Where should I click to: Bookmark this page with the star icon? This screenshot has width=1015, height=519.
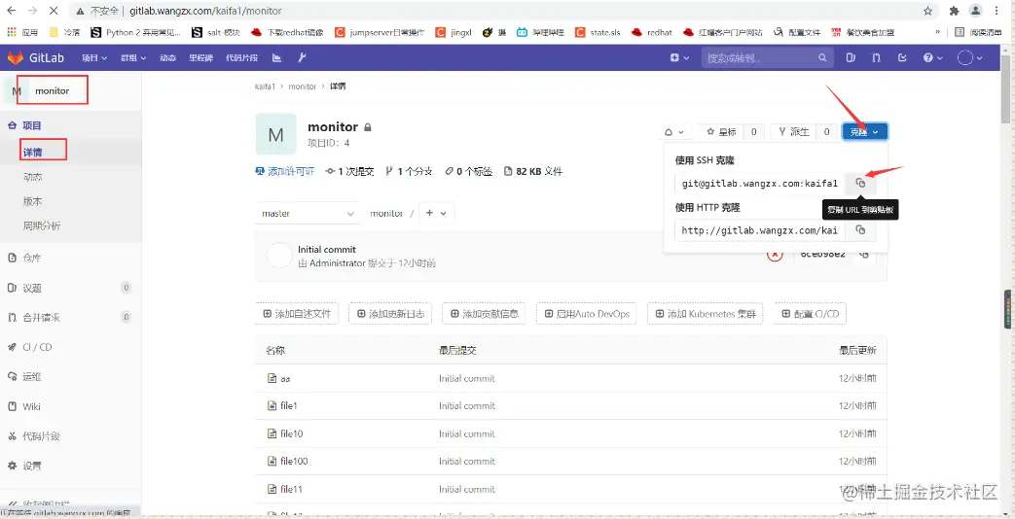[927, 11]
